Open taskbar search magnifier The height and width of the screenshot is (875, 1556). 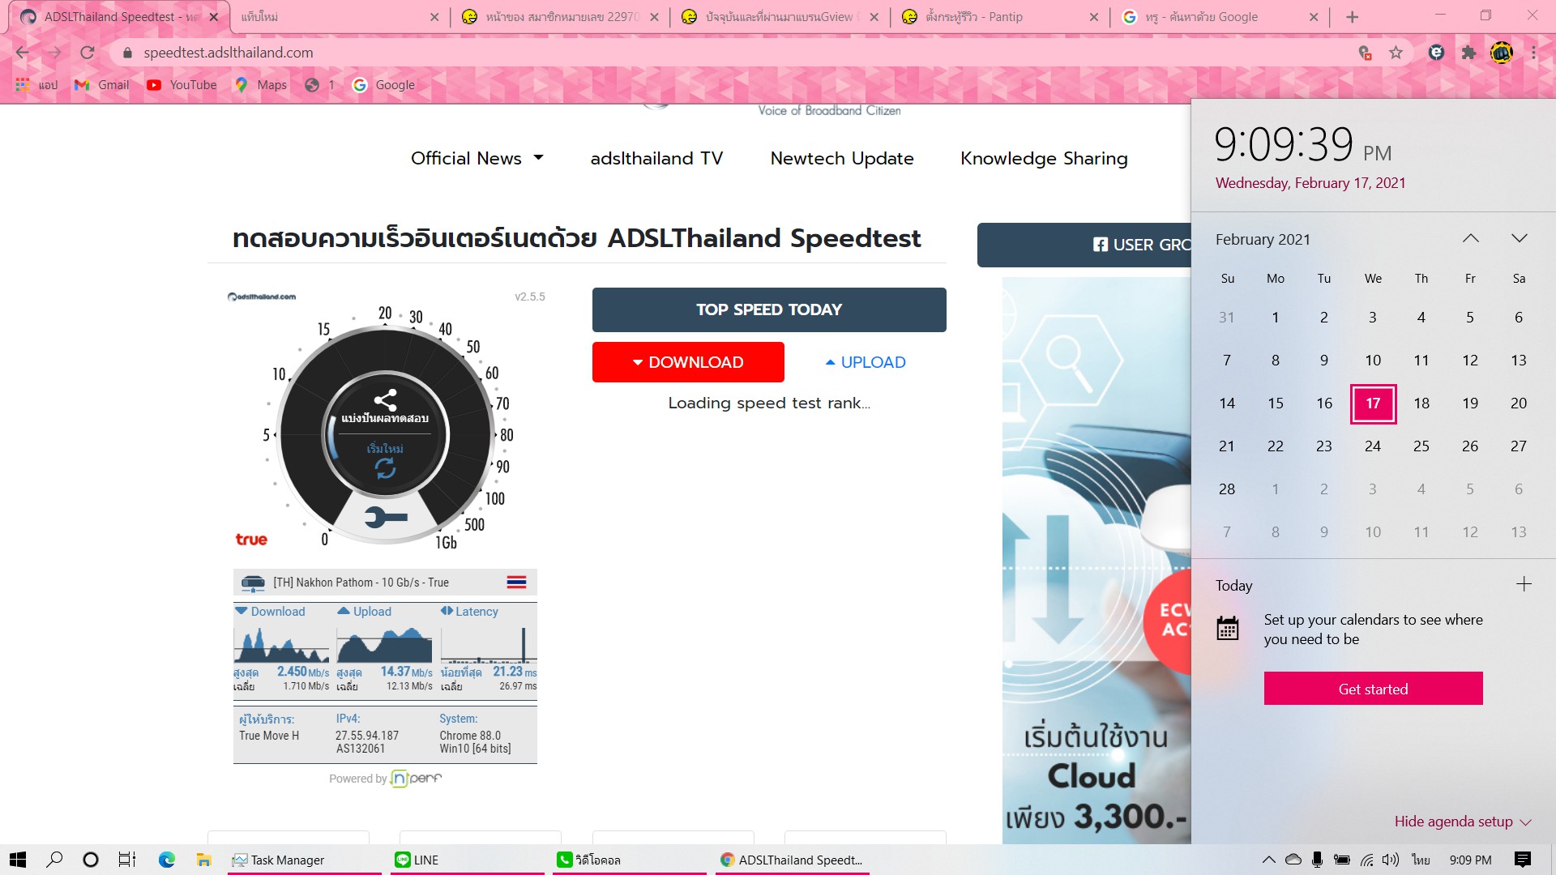(54, 860)
